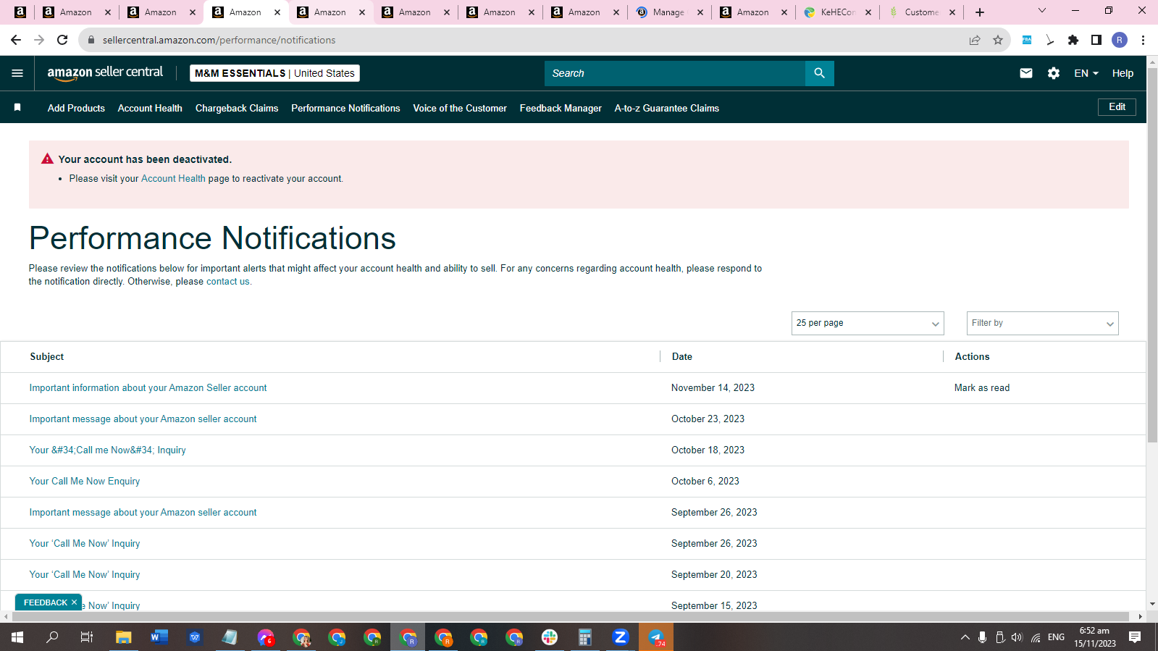Image resolution: width=1158 pixels, height=651 pixels.
Task: Open the Chrome Extensions puzzle icon
Action: coord(1073,40)
